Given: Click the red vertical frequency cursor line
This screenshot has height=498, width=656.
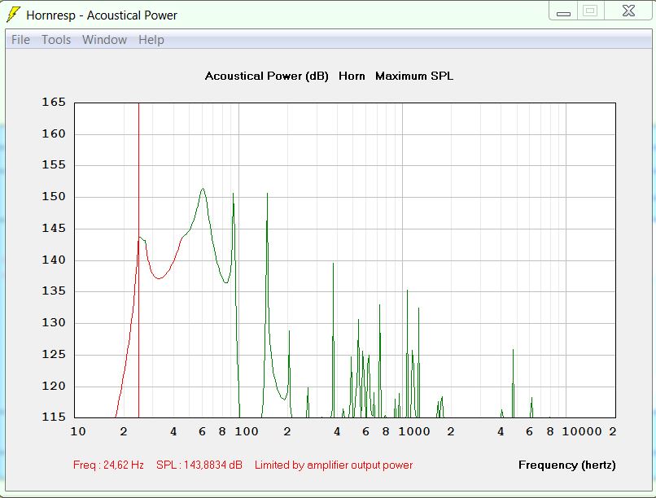Looking at the screenshot, I should [138, 260].
